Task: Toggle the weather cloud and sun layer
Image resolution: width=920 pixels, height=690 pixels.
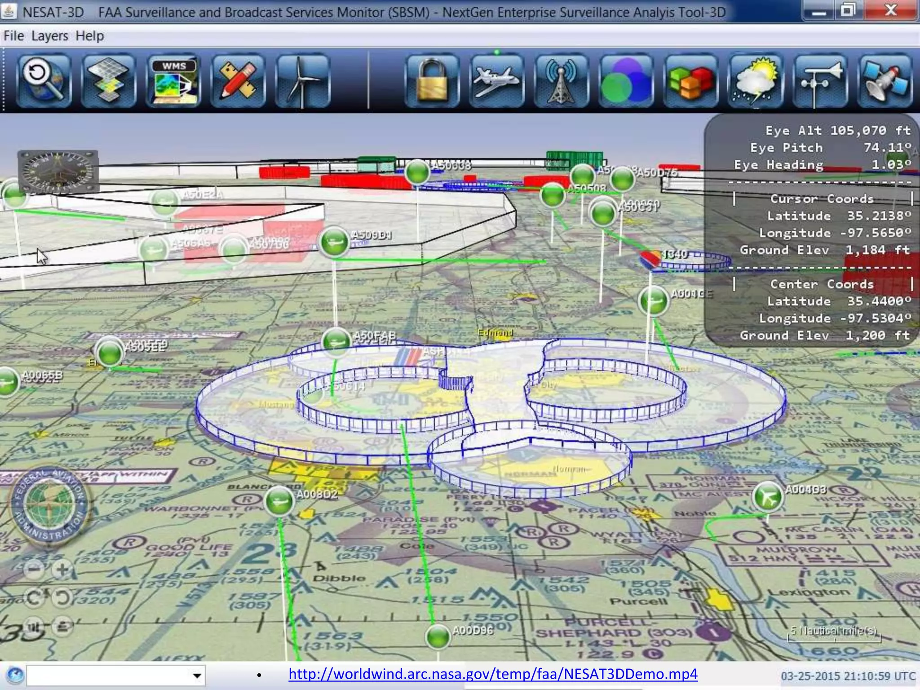Action: click(x=755, y=81)
